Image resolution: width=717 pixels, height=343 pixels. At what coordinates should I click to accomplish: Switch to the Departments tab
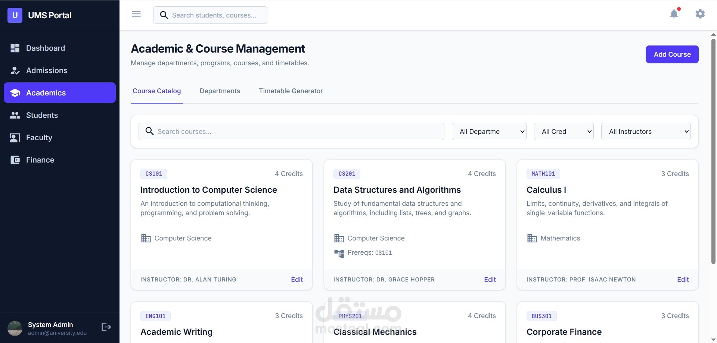click(x=220, y=91)
